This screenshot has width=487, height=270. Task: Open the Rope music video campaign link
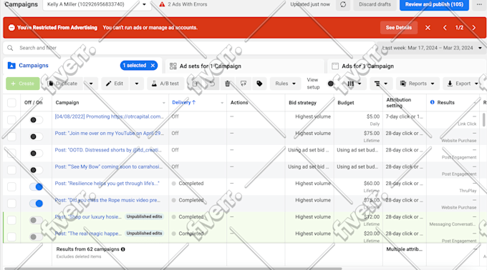(107, 200)
